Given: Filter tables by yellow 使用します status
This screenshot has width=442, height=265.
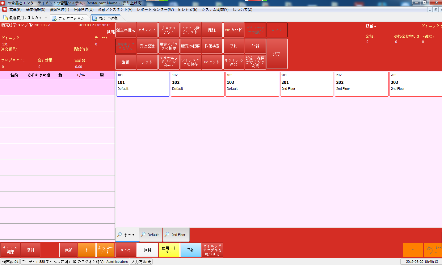Looking at the screenshot, I should point(169,250).
